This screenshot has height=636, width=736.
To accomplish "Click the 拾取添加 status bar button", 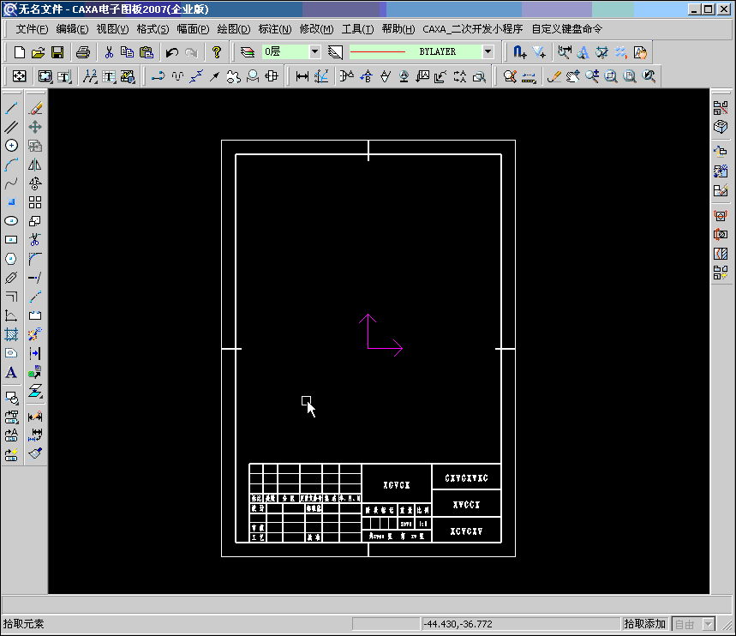I will [645, 624].
